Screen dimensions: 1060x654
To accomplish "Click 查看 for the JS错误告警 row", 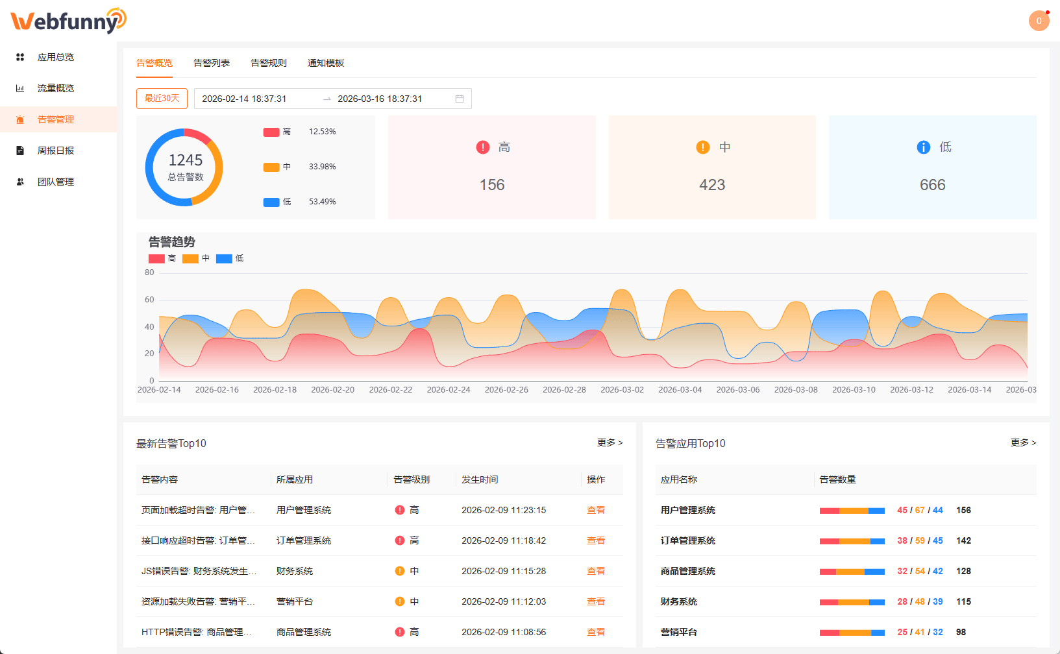I will (x=595, y=571).
